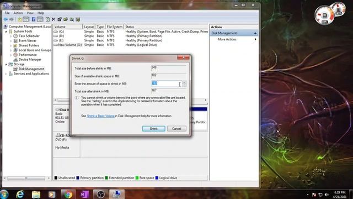353x199 pixels.
Task: Expand the Shared Folders node arrow
Action: click(11, 45)
